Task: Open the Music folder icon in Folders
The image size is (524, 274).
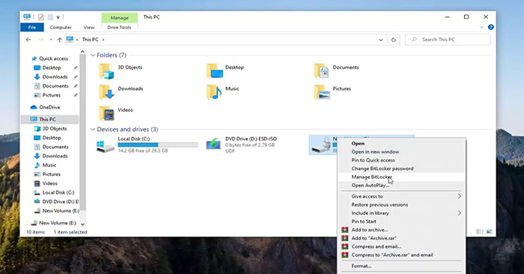Action: click(214, 92)
